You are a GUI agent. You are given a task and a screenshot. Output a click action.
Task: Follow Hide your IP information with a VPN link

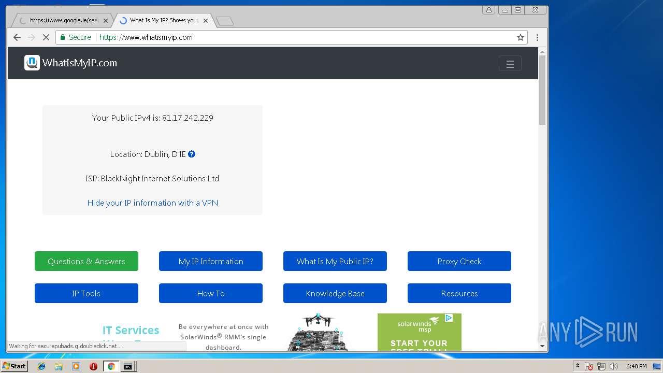(x=153, y=203)
